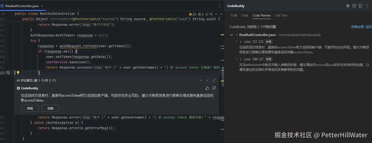Viewport: 372px width, 143px height.
Task: Close the RestAuthController.java editor tab
Action: coord(42,6)
